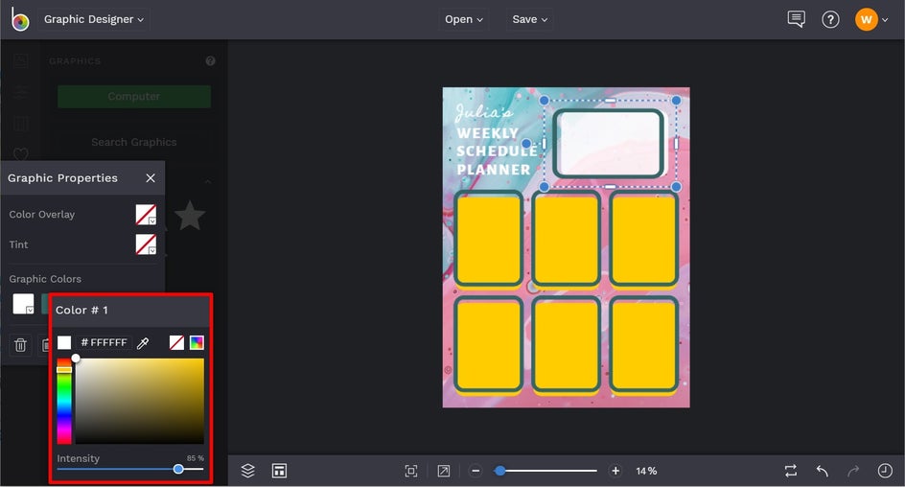Viewport: 905px width, 487px height.
Task: Open the help question mark icon
Action: pyautogui.click(x=830, y=19)
